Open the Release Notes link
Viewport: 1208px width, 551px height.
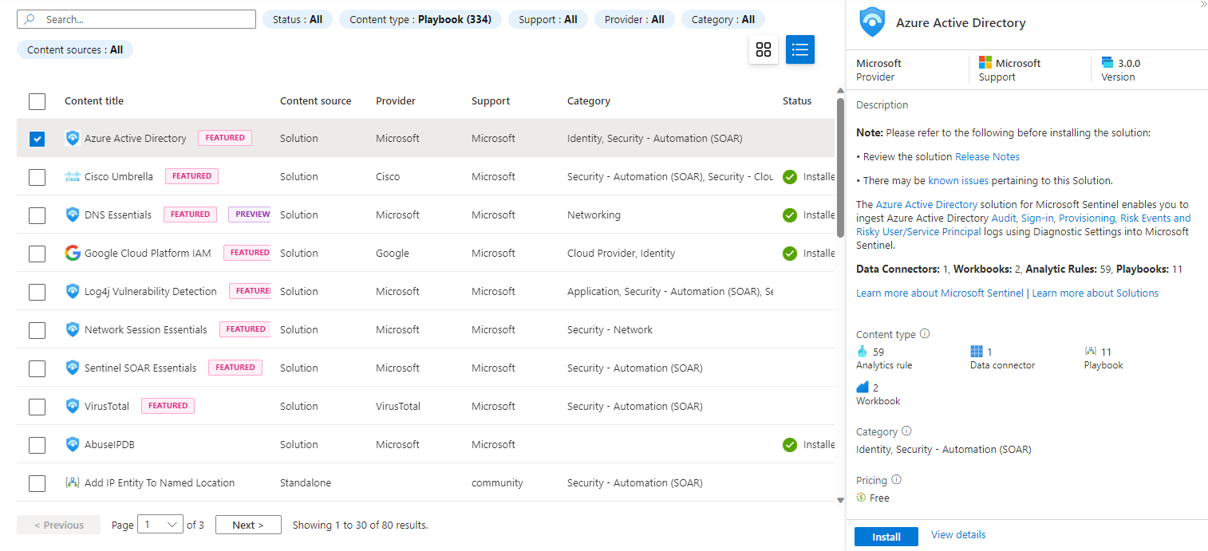point(987,157)
